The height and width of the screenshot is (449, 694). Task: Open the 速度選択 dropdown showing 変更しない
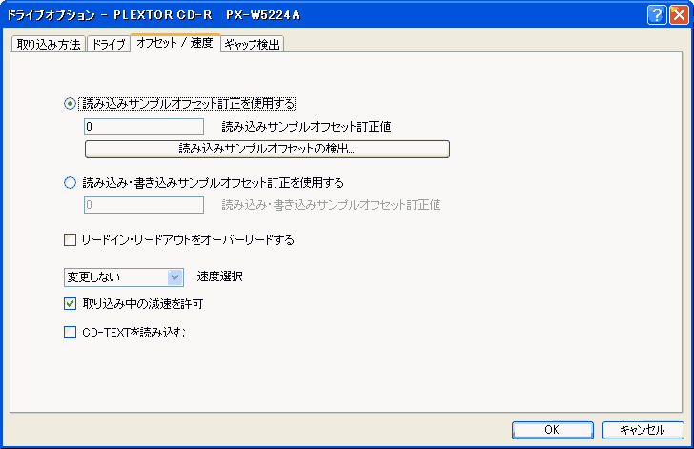tap(124, 277)
